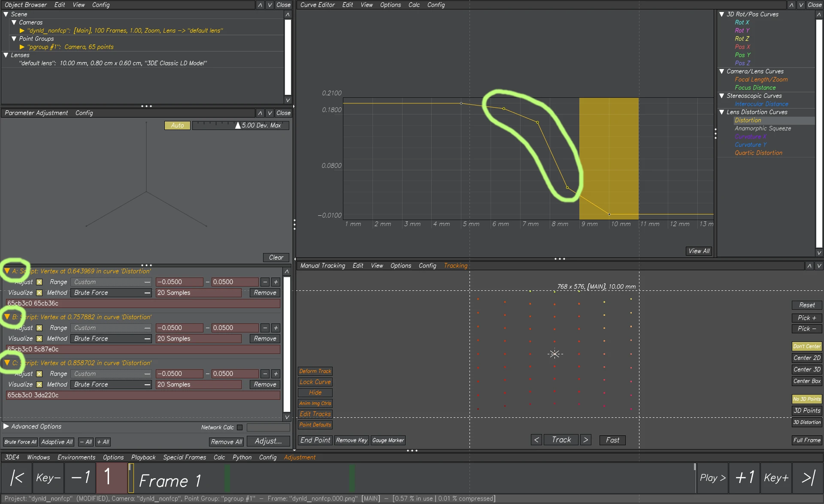Toggle Auto button in Parameter Adjustment
Viewport: 824px width, 504px height.
(x=177, y=125)
